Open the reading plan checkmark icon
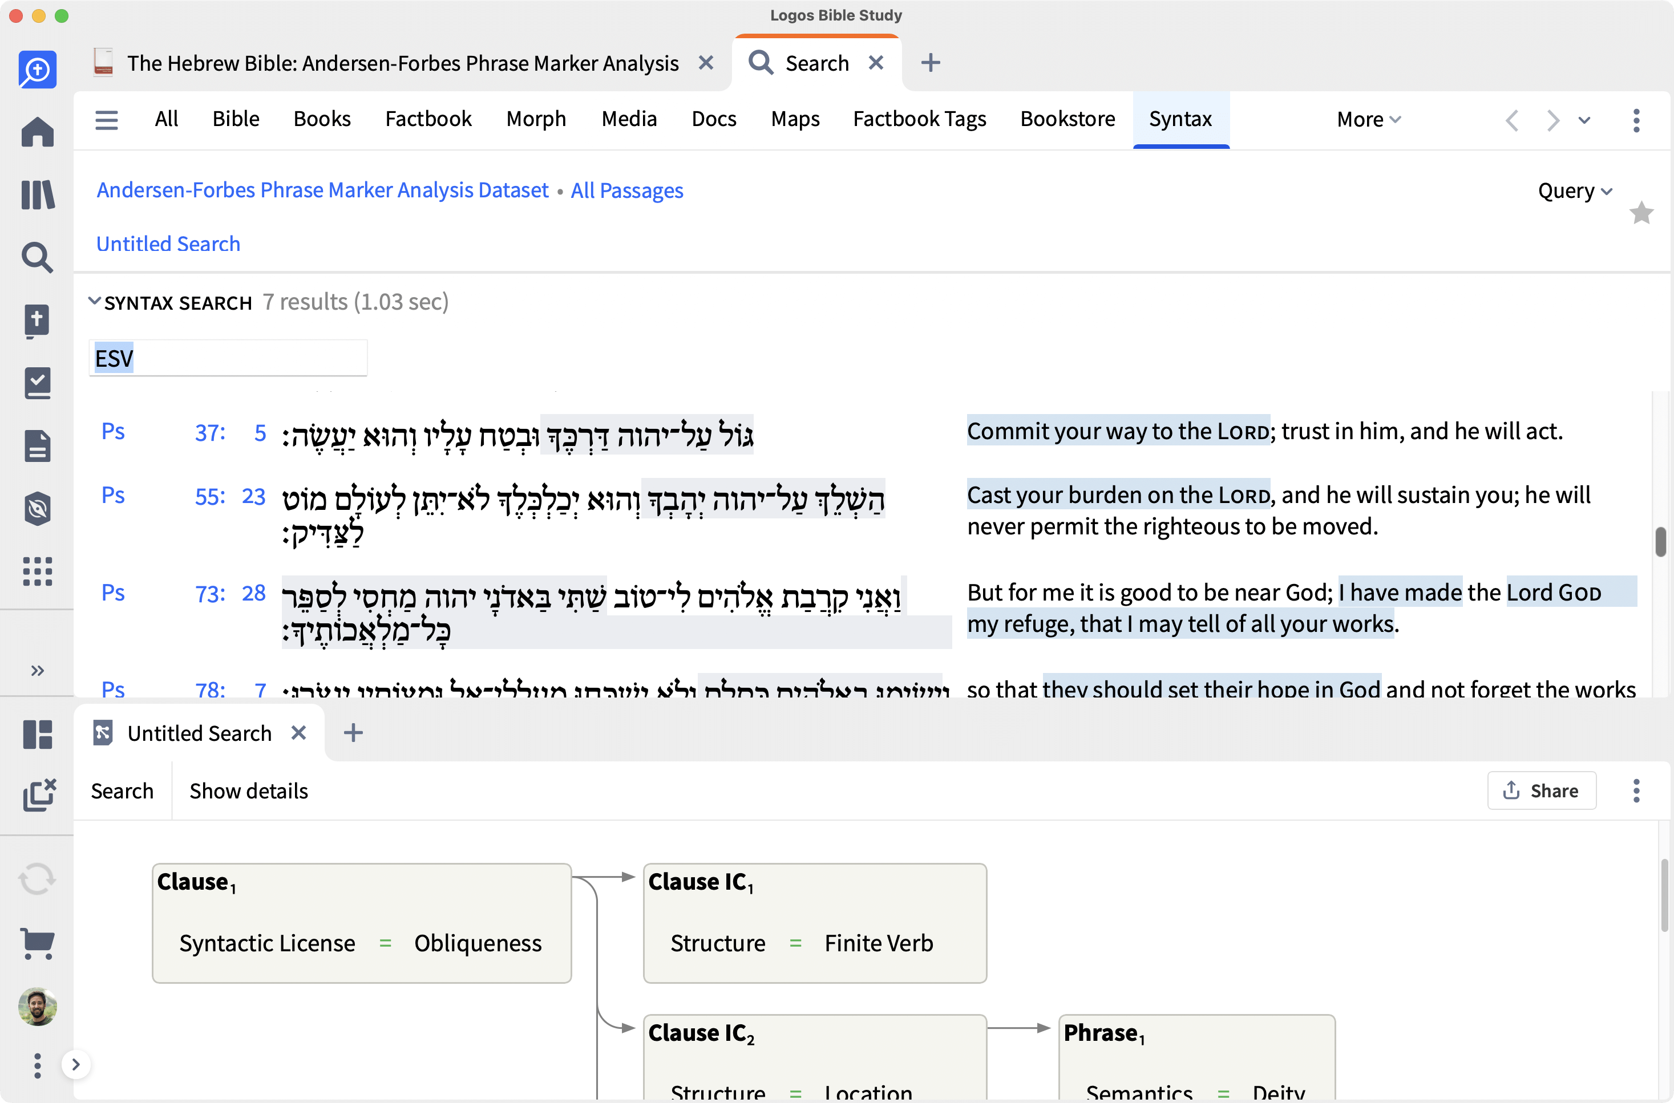The width and height of the screenshot is (1674, 1103). (x=37, y=383)
